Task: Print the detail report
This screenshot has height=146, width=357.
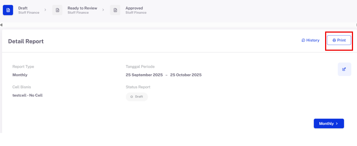Action: 339,40
